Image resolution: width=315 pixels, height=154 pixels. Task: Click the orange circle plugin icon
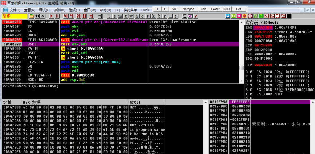(x=244, y=16)
